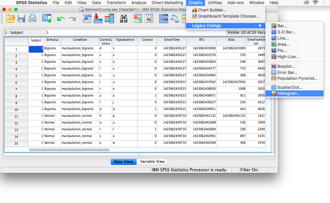Insert cases icon with red asterisk
The width and height of the screenshot is (330, 203).
138,19
